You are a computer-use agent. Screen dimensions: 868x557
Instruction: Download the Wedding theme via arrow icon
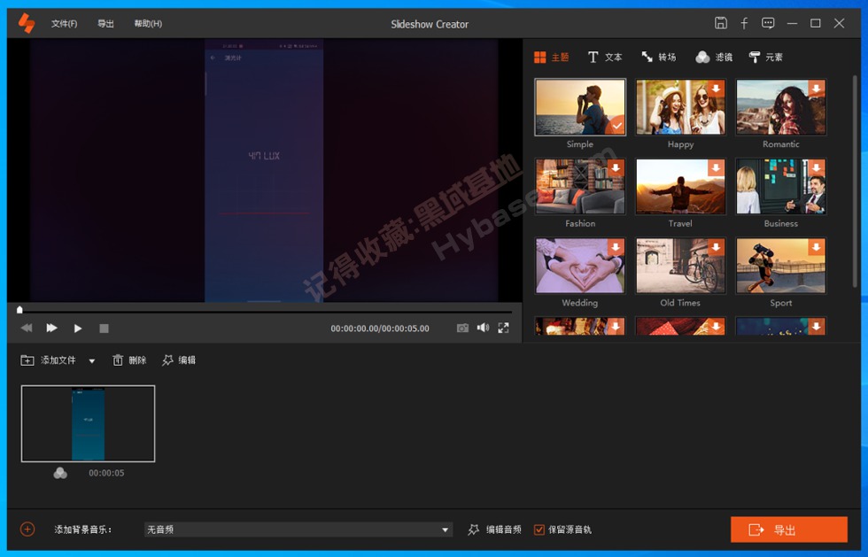pyautogui.click(x=616, y=247)
